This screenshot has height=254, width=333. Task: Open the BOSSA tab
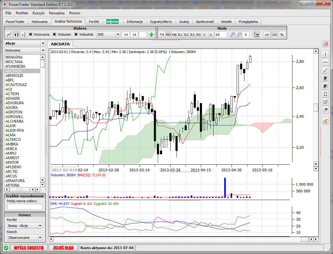pyautogui.click(x=112, y=22)
